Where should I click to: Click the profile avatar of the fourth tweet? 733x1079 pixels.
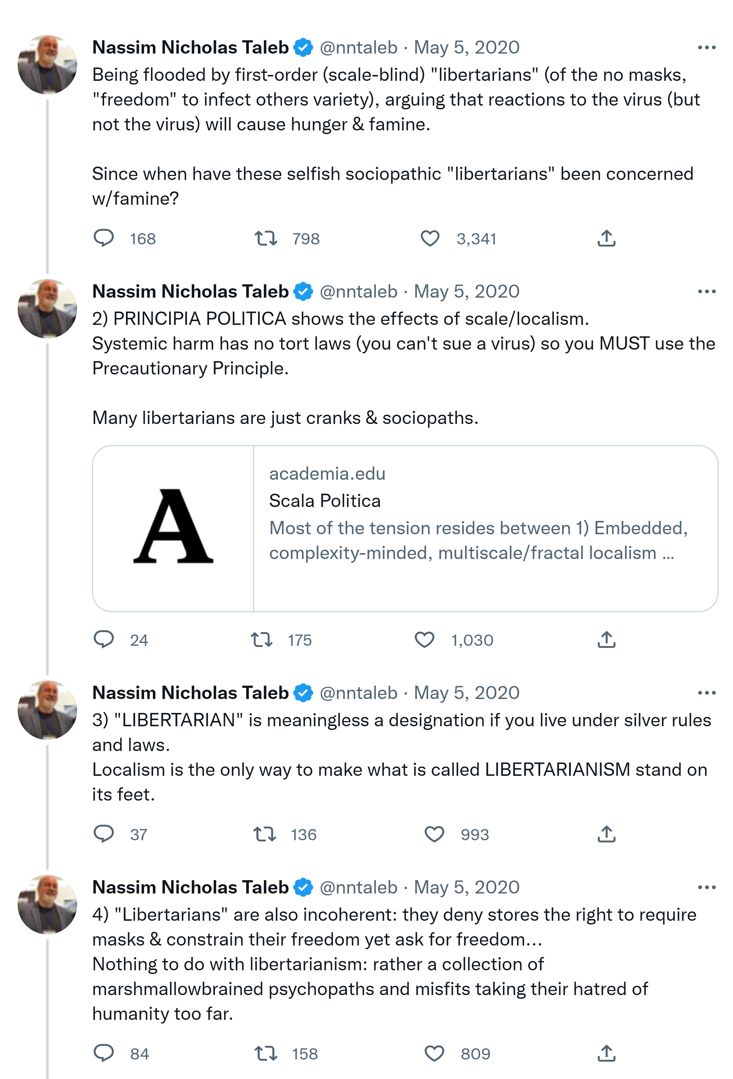(47, 904)
